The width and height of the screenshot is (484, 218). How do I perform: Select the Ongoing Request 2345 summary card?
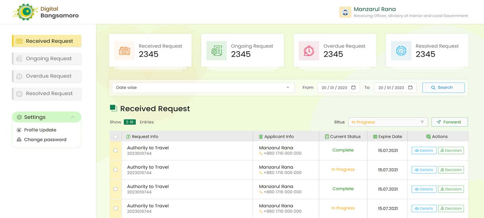[x=242, y=50]
